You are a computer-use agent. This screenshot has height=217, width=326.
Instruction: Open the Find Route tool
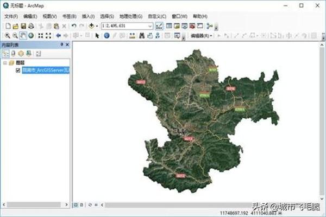[x=150, y=36]
